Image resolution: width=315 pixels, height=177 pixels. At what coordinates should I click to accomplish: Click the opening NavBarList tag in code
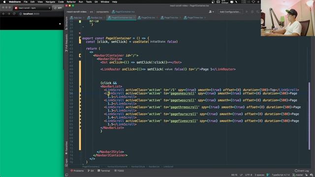point(111,87)
